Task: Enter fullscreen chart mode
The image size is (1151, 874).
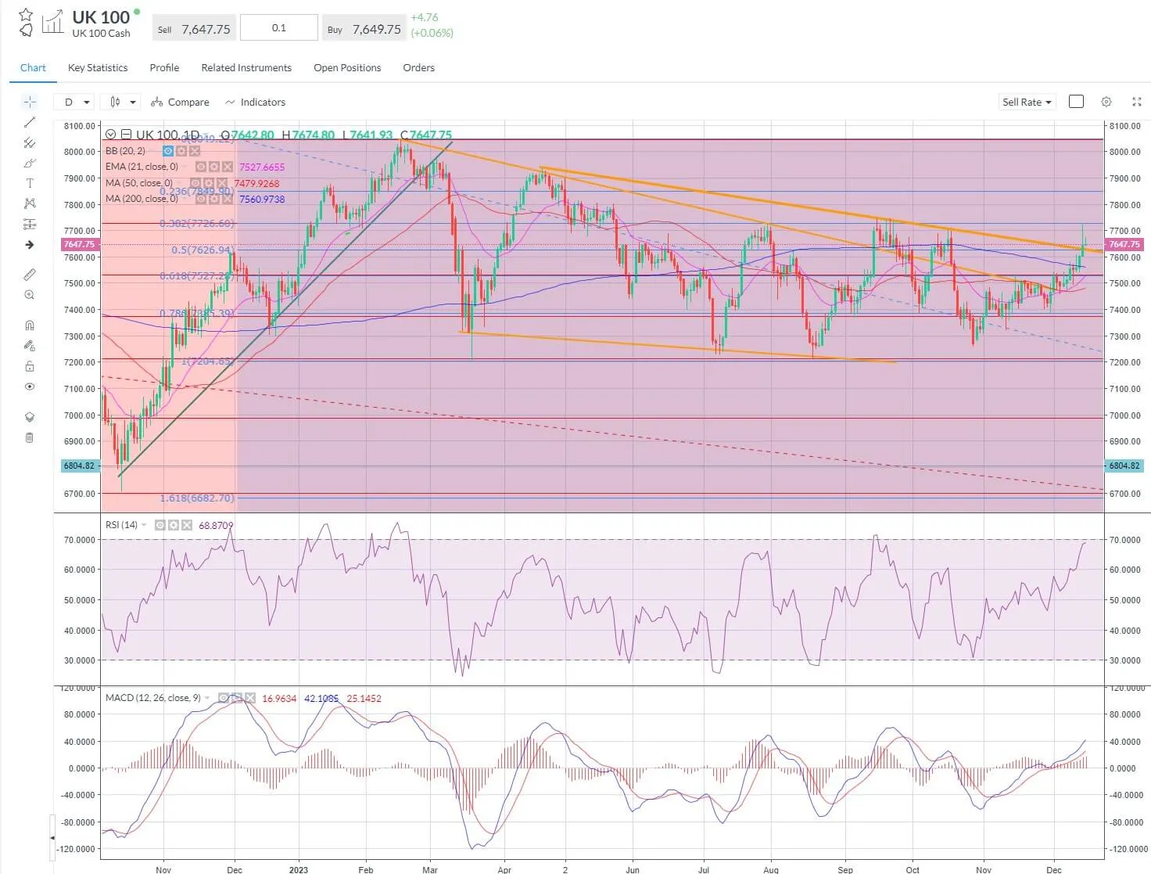Action: [x=1137, y=102]
